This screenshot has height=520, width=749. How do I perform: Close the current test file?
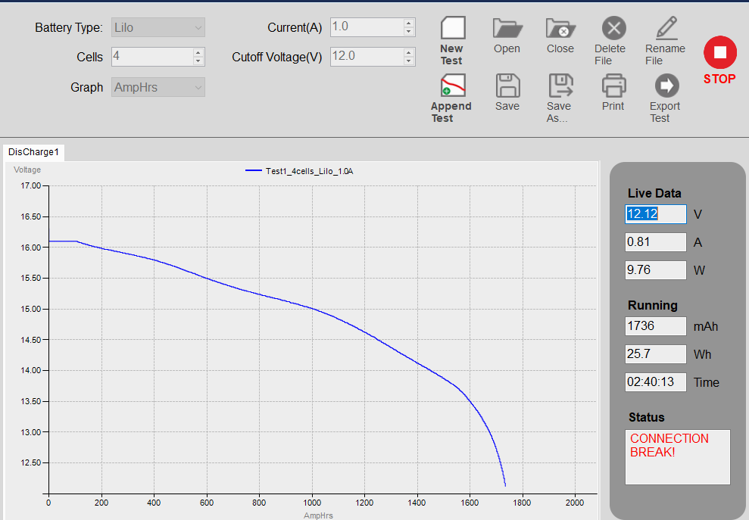pos(560,30)
